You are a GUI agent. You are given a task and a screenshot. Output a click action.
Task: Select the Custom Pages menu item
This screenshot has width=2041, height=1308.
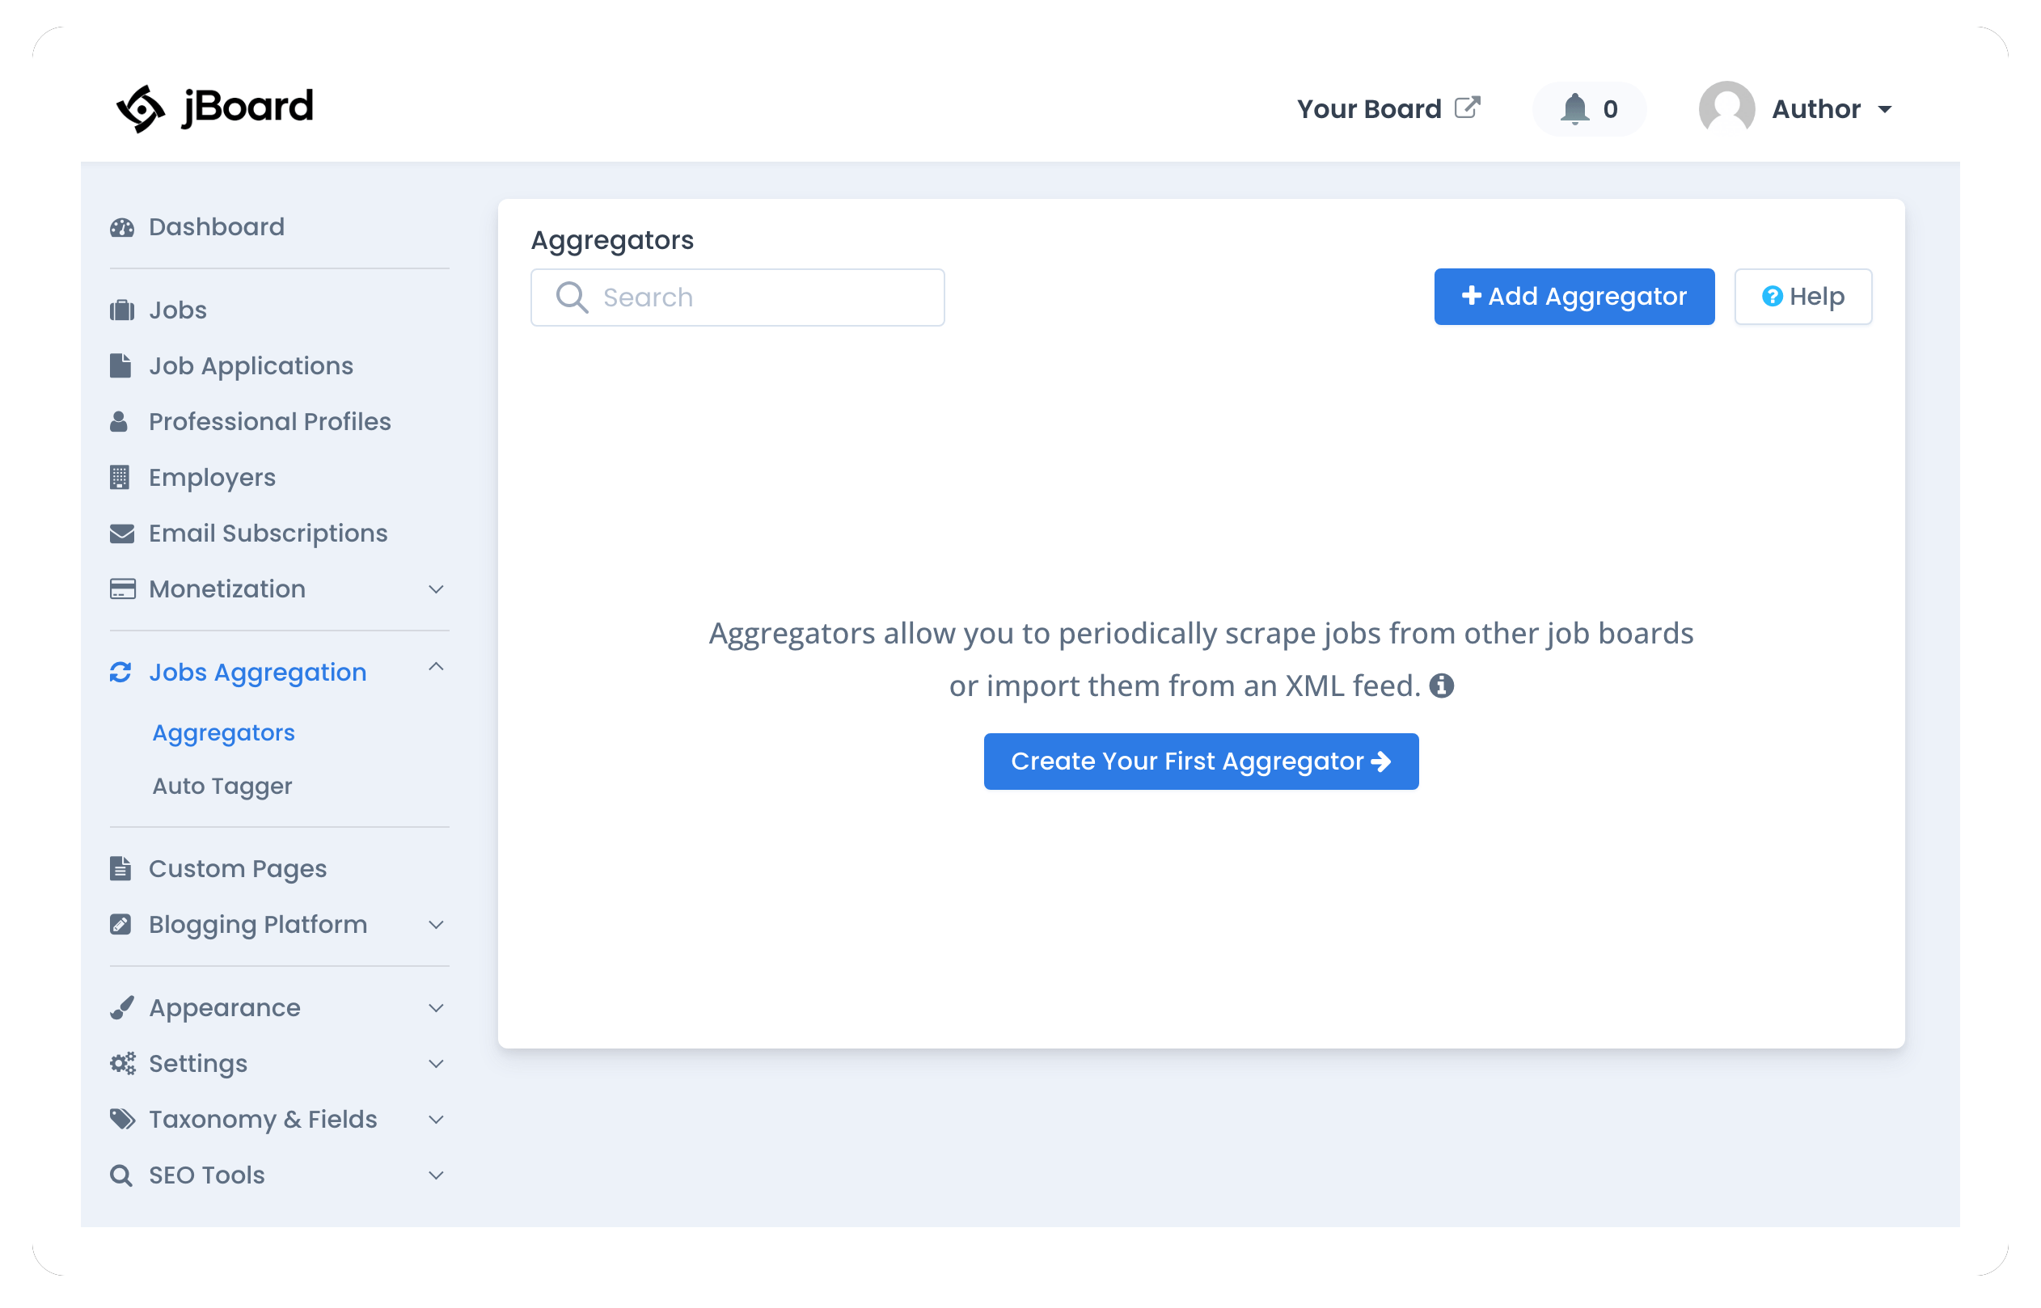click(x=237, y=868)
